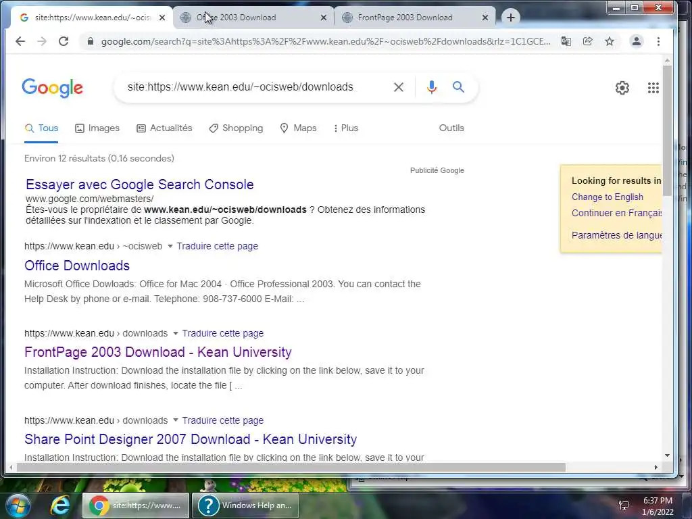
Task: Click the www.google.com/webmasters/ URL text
Action: coord(90,199)
